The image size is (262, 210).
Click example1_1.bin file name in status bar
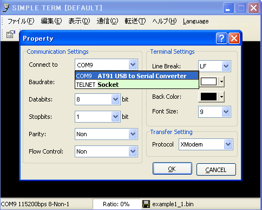[x=173, y=204]
